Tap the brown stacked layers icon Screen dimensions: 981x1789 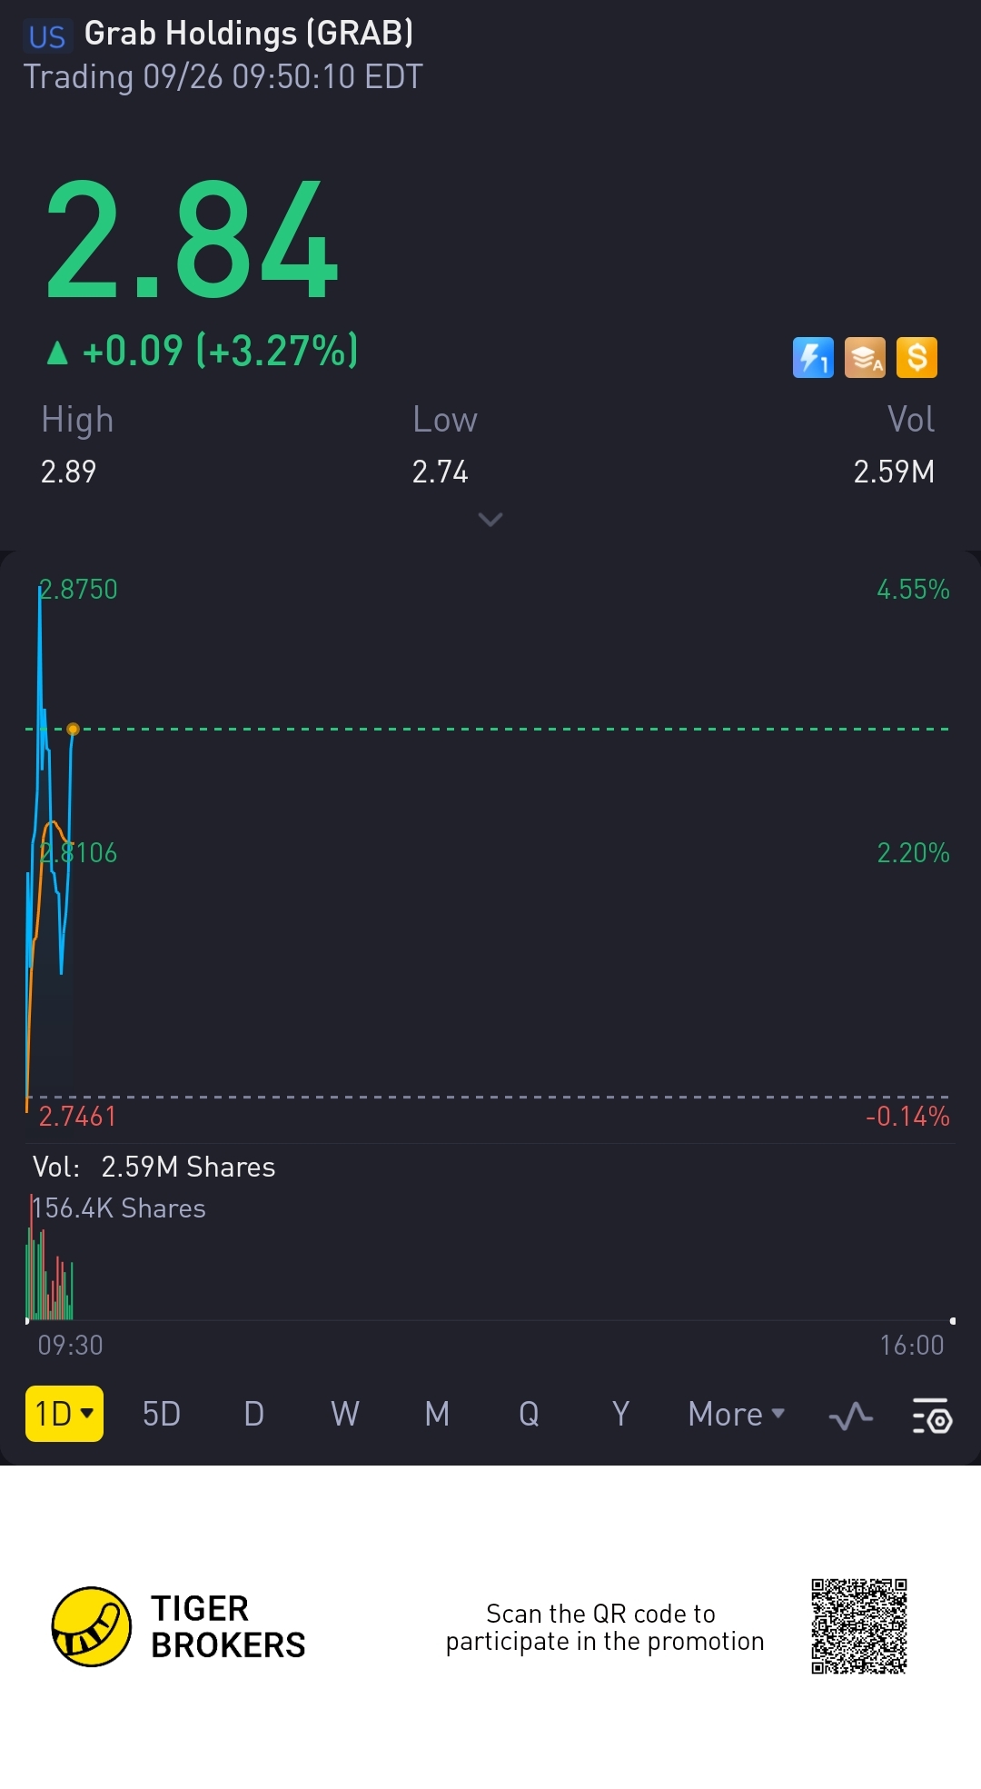tap(865, 357)
